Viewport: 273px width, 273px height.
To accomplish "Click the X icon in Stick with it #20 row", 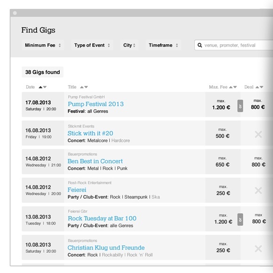I will (x=258, y=134).
